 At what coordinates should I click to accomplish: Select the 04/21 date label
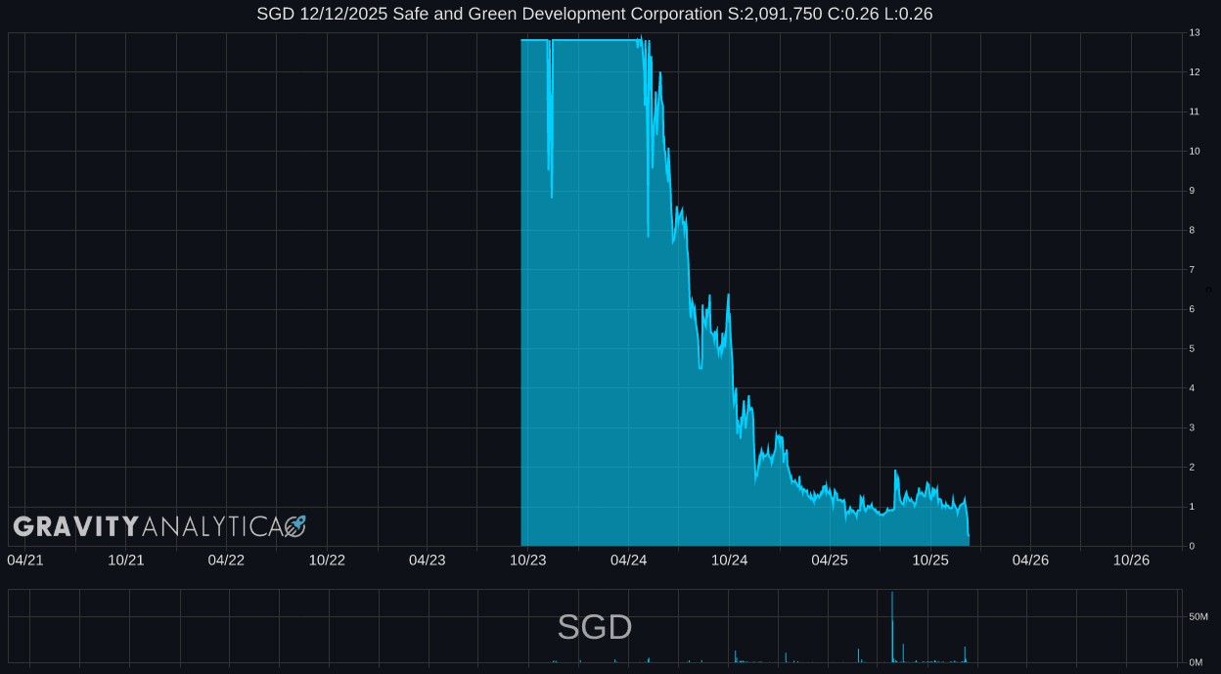pos(25,561)
